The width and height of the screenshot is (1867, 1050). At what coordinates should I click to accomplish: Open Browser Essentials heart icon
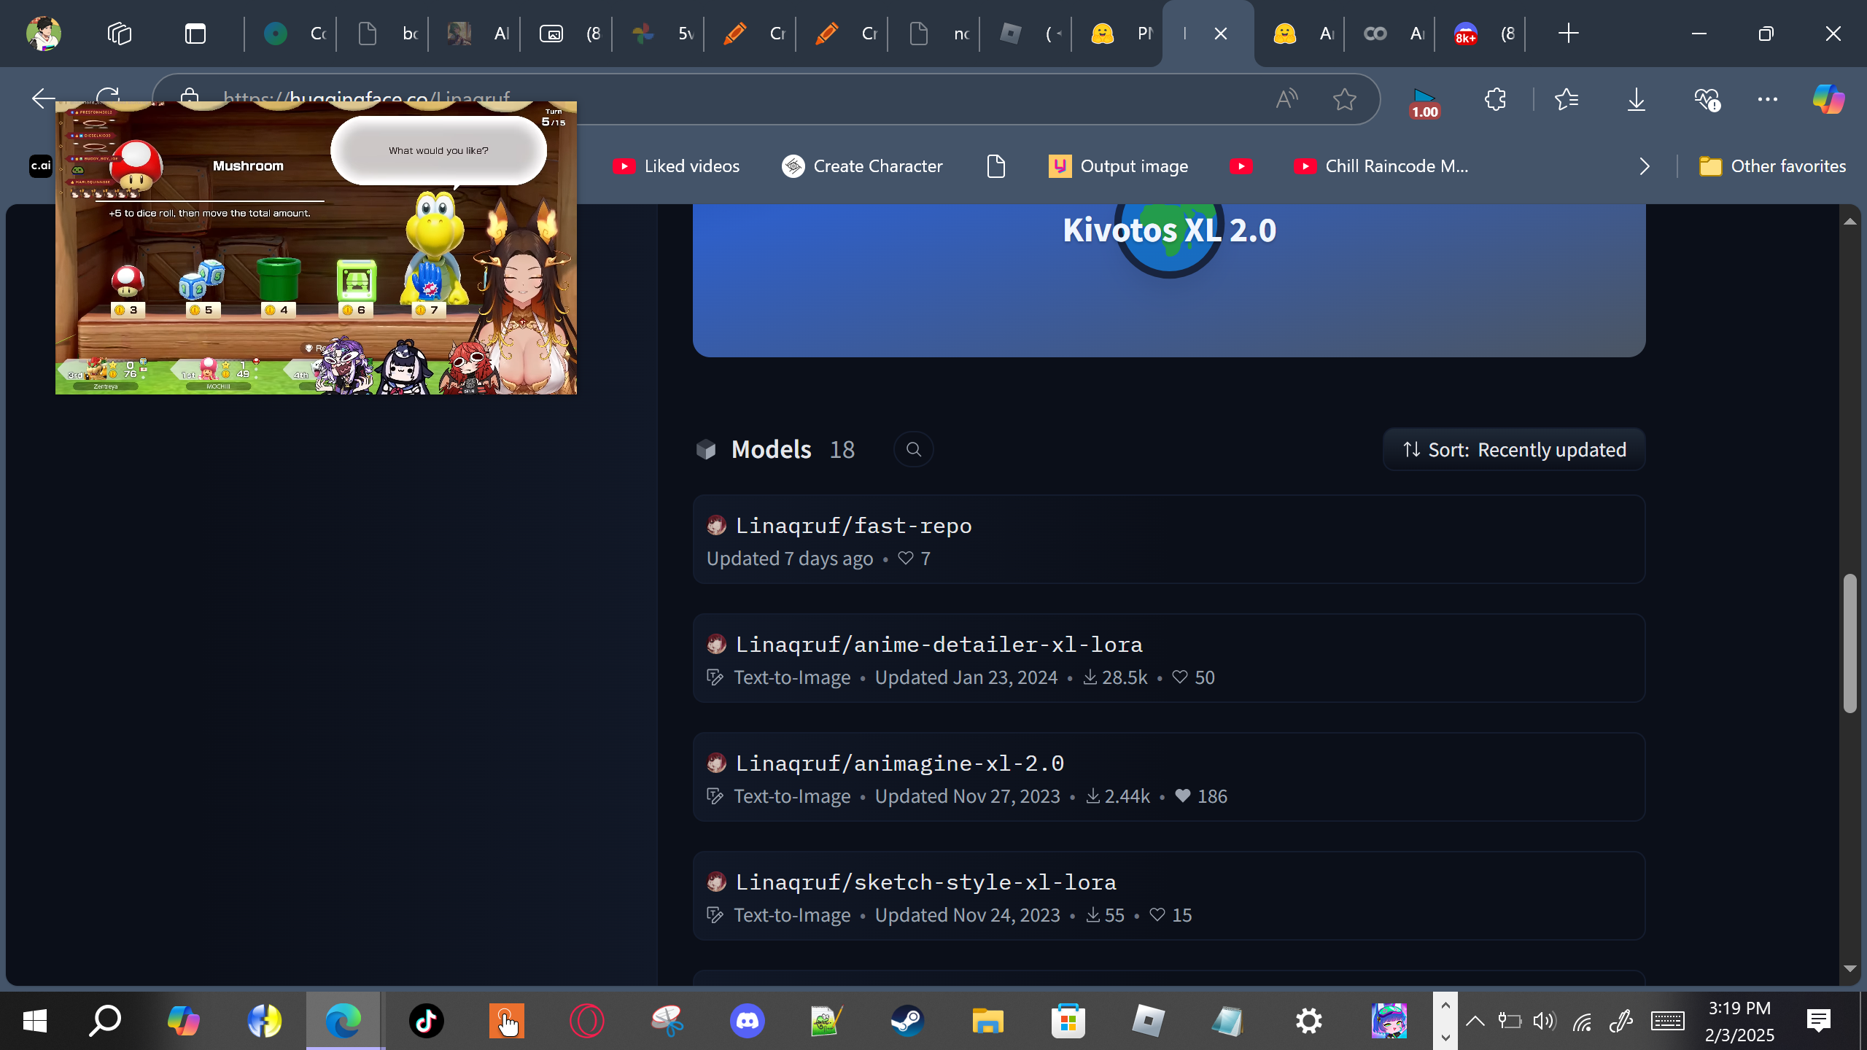[1707, 98]
